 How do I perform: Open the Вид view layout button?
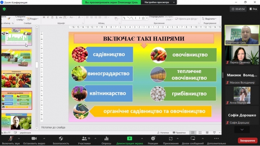253,9
